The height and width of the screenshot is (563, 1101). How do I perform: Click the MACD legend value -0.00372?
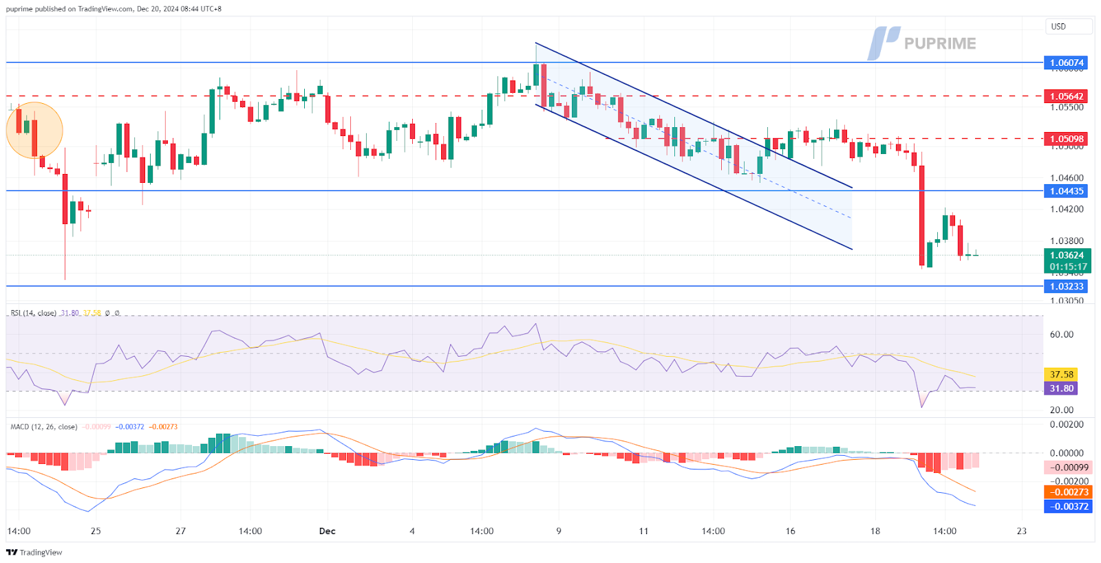129,427
